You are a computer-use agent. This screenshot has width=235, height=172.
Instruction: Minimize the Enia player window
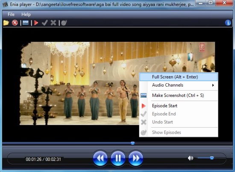click(x=201, y=3)
